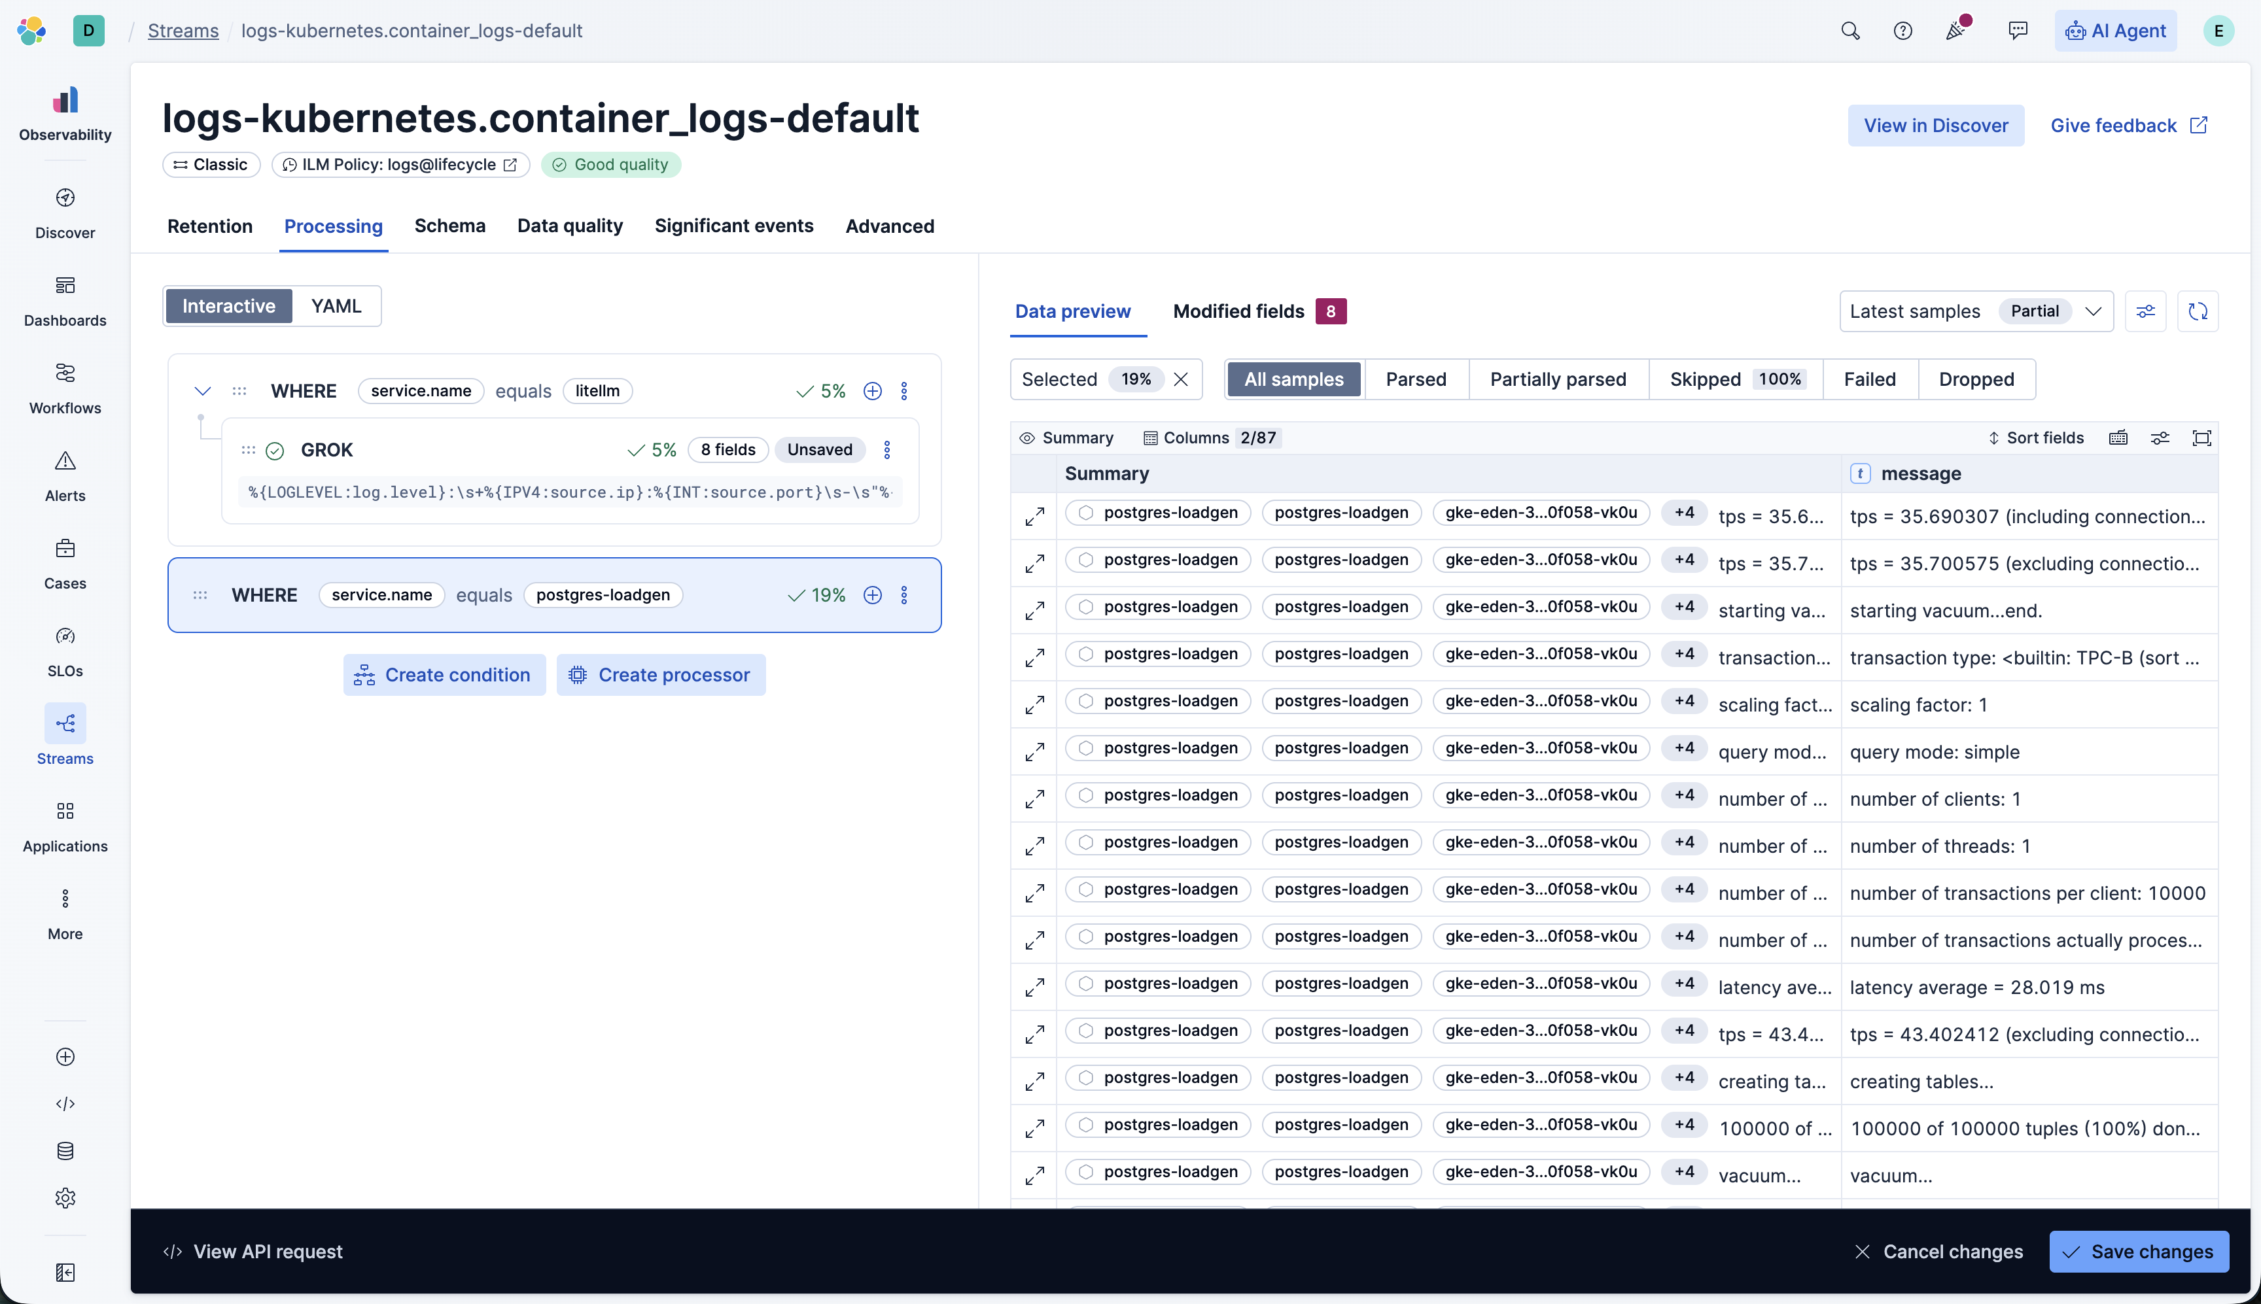Expand +4 fields on query mode row
Screen dimensions: 2261x1304
point(1684,748)
